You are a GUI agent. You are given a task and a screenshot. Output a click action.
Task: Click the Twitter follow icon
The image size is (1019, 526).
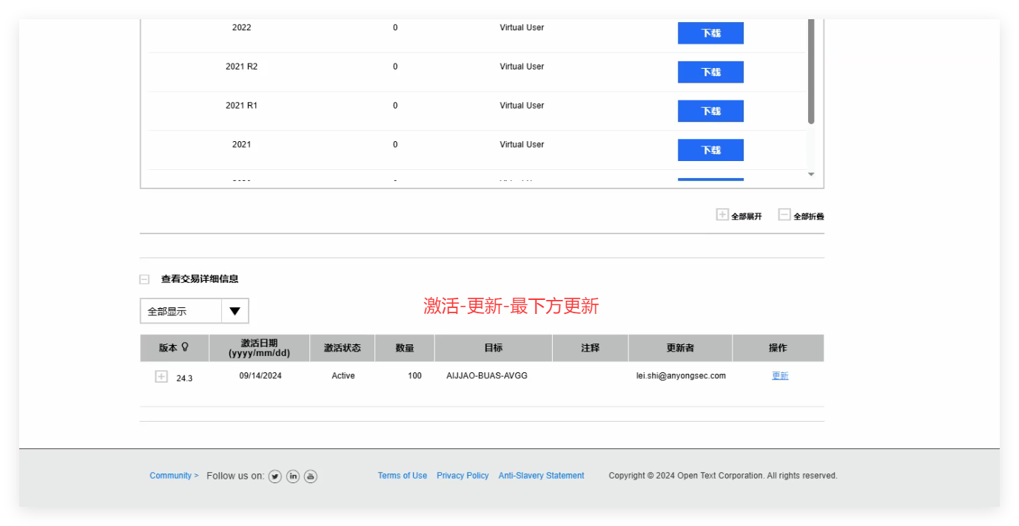point(275,476)
